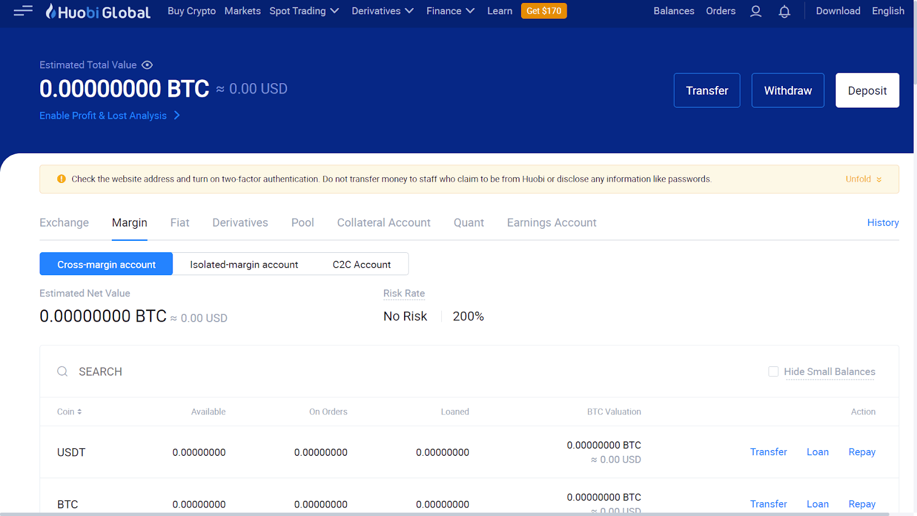Open Orders in the top navigation

coord(720,11)
